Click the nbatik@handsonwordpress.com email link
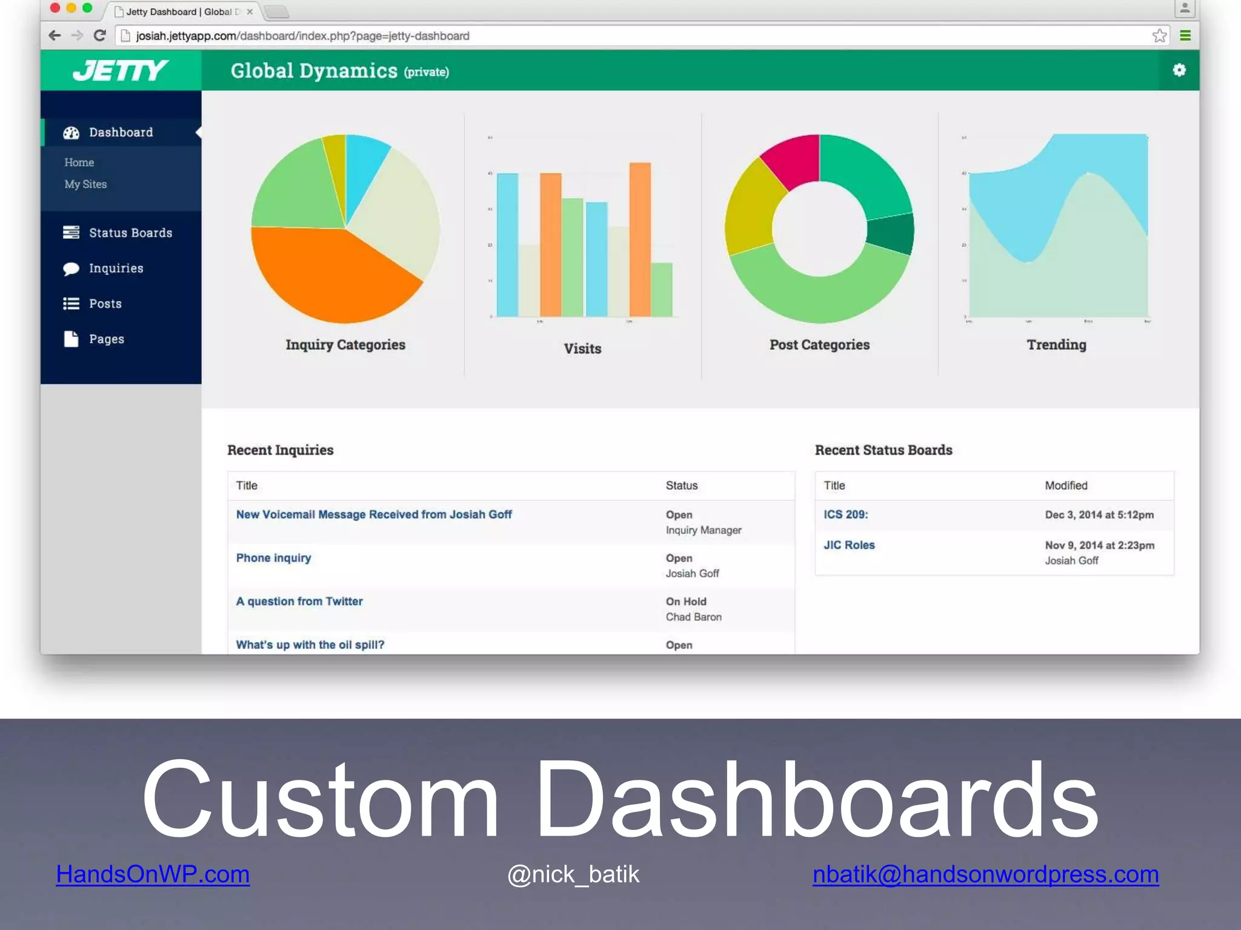Image resolution: width=1241 pixels, height=930 pixels. click(x=986, y=874)
